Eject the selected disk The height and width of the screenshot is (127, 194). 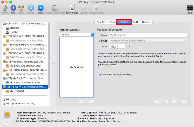click(x=41, y=8)
